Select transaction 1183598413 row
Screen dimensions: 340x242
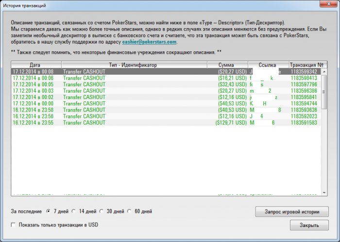146,78
